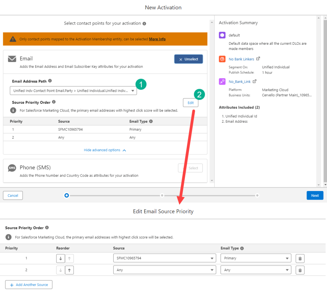The height and width of the screenshot is (292, 327).
Task: Open Email Type dropdown in priority 2 row
Action: tap(256, 270)
